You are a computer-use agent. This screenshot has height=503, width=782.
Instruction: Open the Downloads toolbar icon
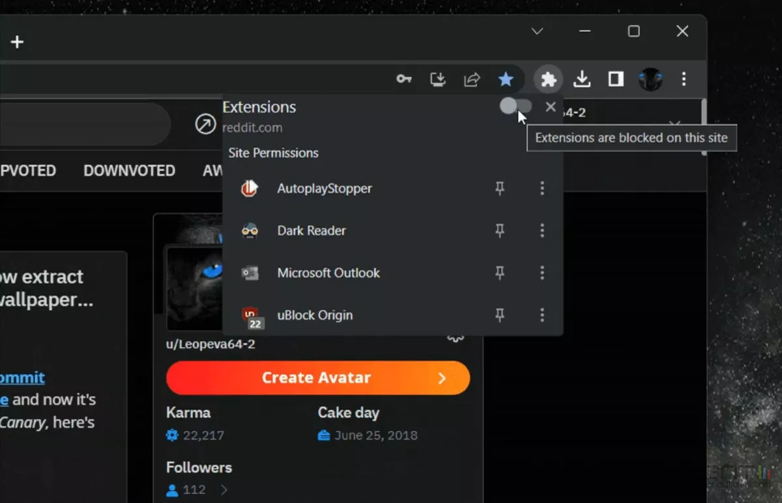coord(582,79)
